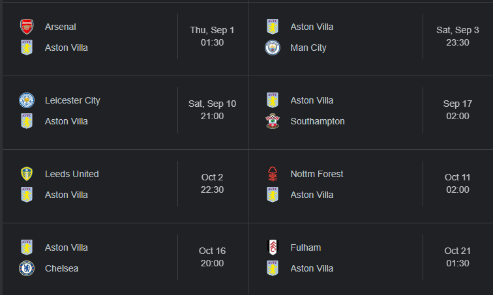Select the Nottm Forest team name

[x=317, y=174]
